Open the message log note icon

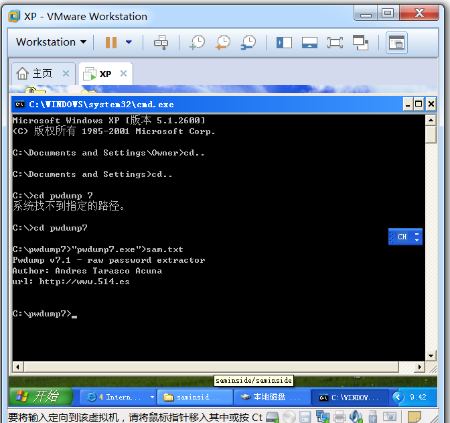point(415,417)
